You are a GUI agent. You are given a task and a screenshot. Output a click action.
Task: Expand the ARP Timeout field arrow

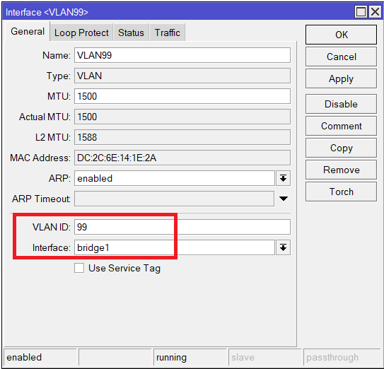point(284,199)
